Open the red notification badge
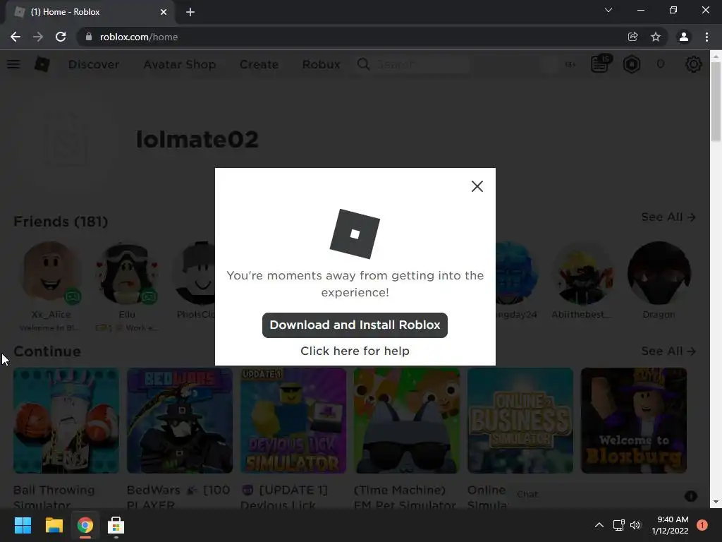Image resolution: width=722 pixels, height=542 pixels. (x=702, y=525)
